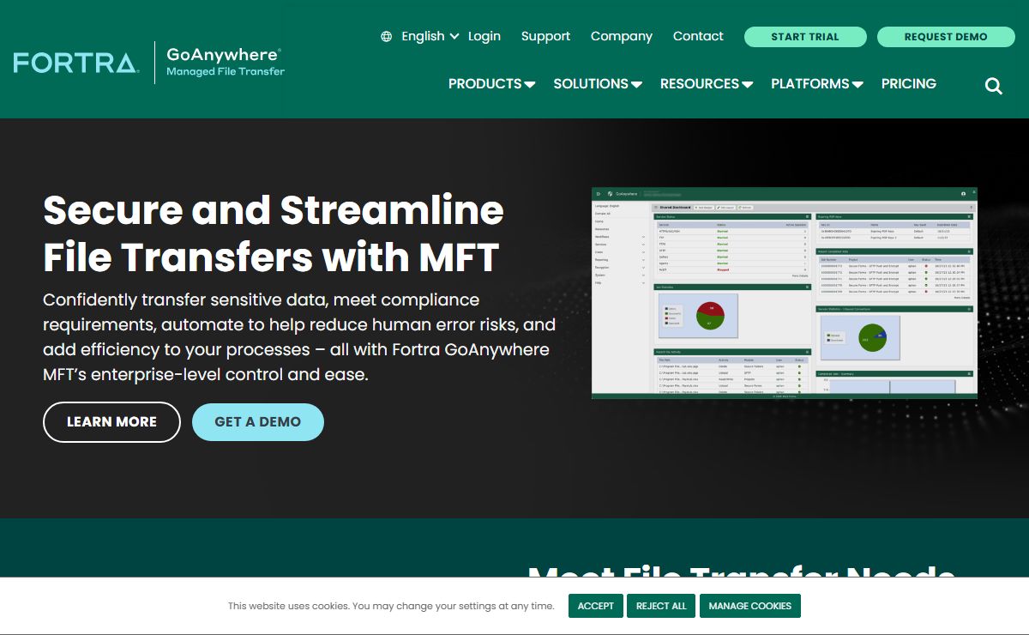Screen dimensions: 1029x635
Task: Accept the website cookies
Action: [x=595, y=606]
